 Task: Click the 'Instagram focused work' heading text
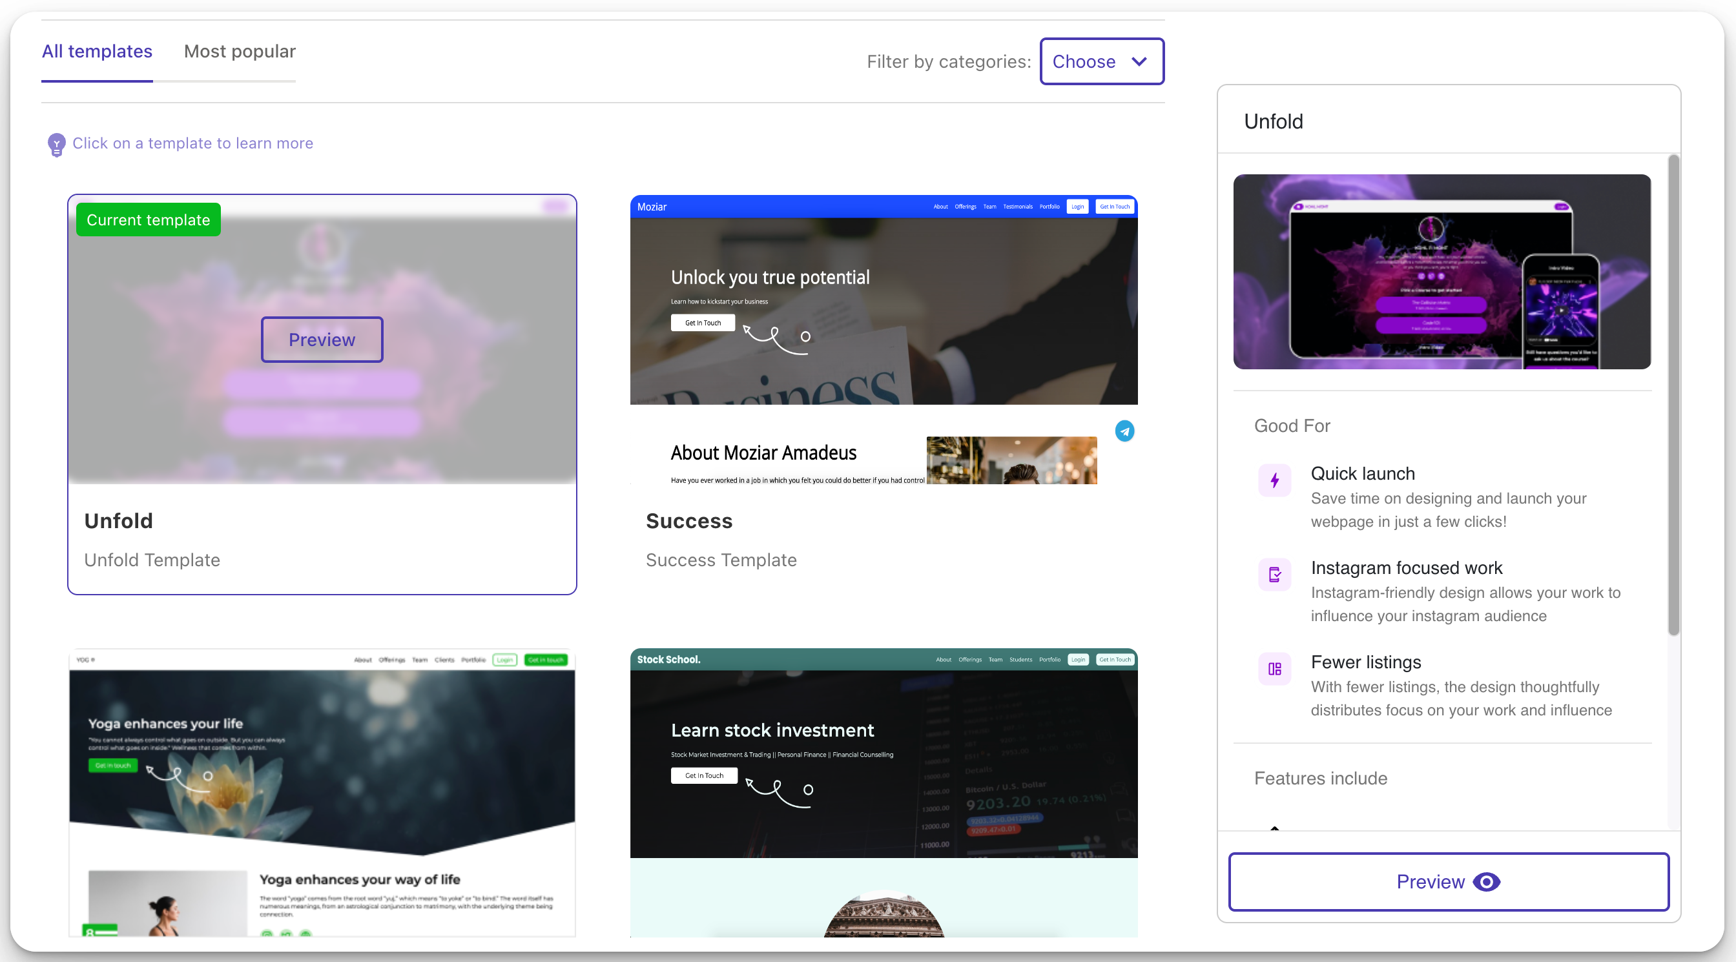click(x=1407, y=568)
